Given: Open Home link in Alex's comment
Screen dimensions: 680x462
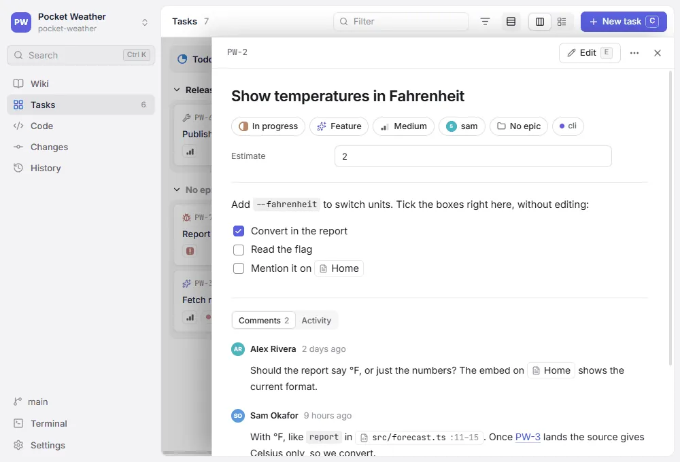Looking at the screenshot, I should pos(551,370).
